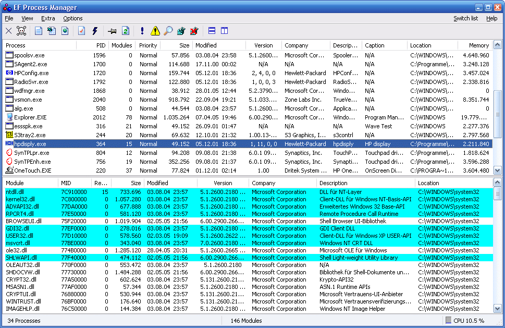Click the document with plane export icon
505x328 pixels.
coord(52,31)
